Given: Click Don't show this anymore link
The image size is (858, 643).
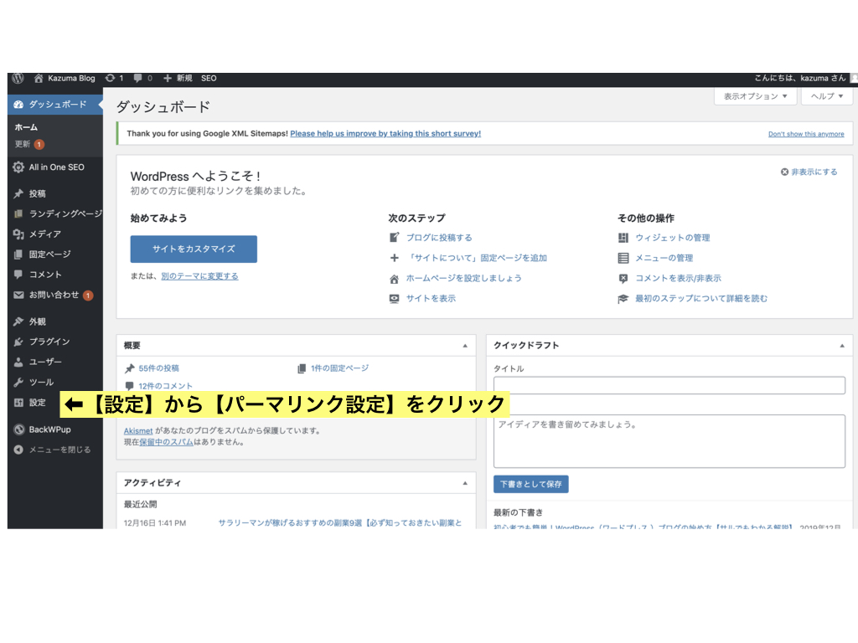Looking at the screenshot, I should (806, 134).
